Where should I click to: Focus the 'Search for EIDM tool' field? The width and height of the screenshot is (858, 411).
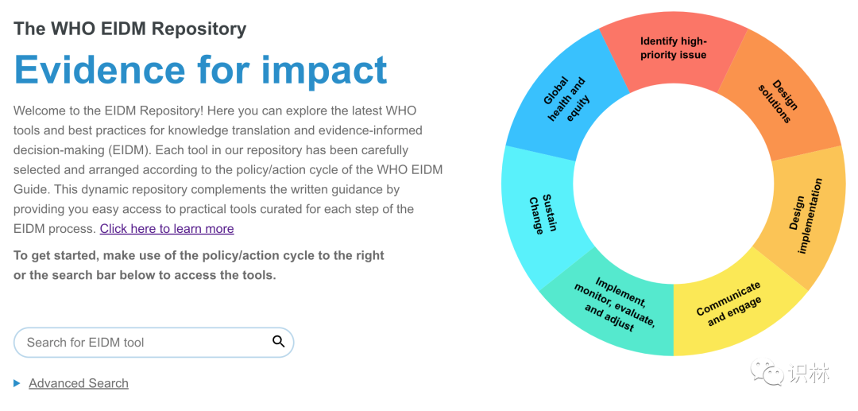(x=143, y=343)
